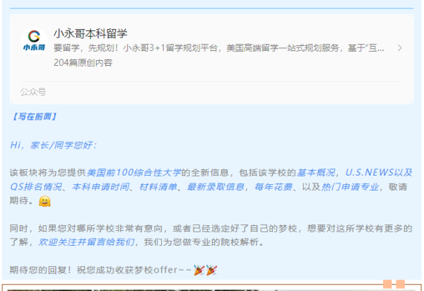Click the smiling hug emoji after 期待
This screenshot has width=424, height=291.
45,201
